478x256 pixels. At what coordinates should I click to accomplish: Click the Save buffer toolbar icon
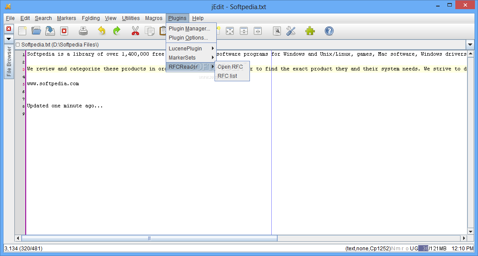tap(50, 31)
